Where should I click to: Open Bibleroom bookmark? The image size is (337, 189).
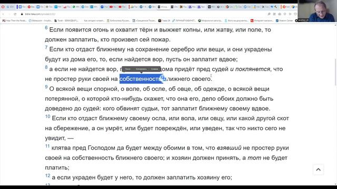point(41,20)
